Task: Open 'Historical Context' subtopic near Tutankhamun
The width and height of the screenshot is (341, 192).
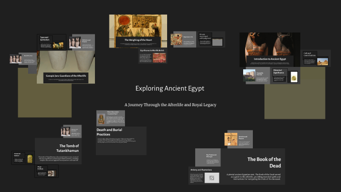Action: pyautogui.click(x=23, y=158)
